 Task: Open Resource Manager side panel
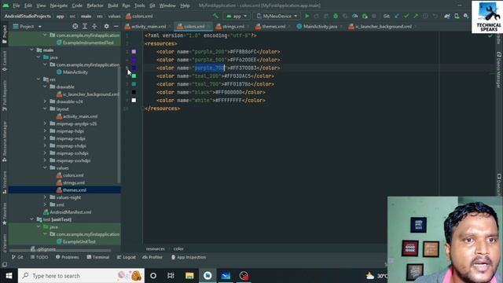click(4, 142)
